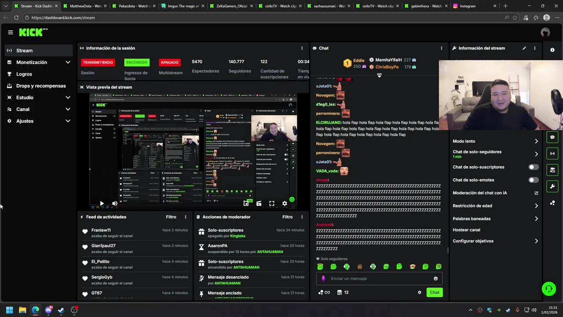Reload the browser page

(x=16, y=18)
